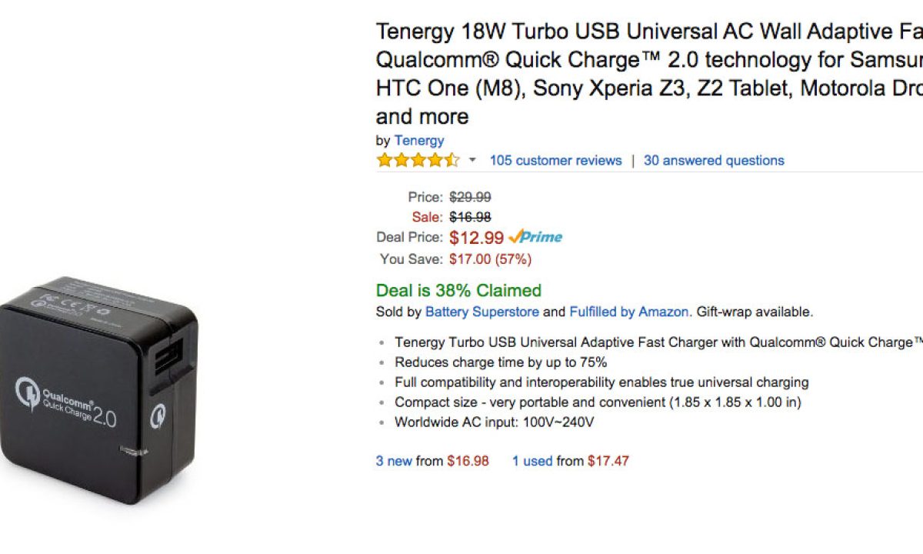Screen dimensions: 923x554
Task: Click the $12.99 deal price
Action: 476,238
